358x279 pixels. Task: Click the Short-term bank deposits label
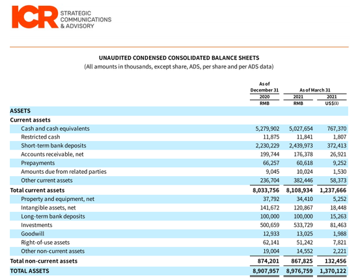click(53, 146)
